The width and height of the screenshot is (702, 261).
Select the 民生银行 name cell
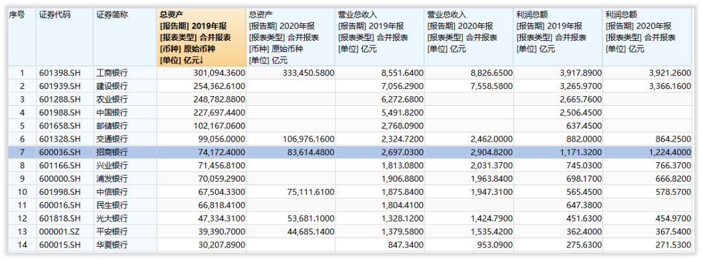[x=125, y=205]
